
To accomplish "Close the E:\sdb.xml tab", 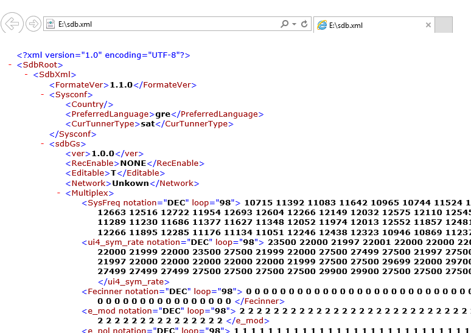I will coord(428,25).
